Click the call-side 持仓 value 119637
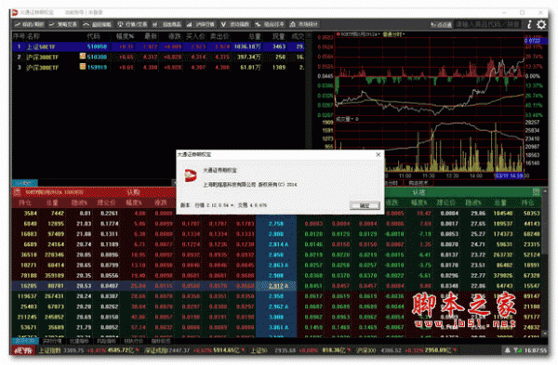Viewport: 558px width, 365px height. (x=27, y=296)
